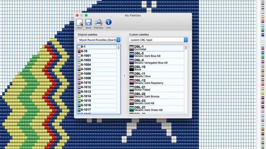The width and height of the screenshot is (266, 149).
Task: Open the Custom palettes dropdown
Action: pyautogui.click(x=158, y=40)
